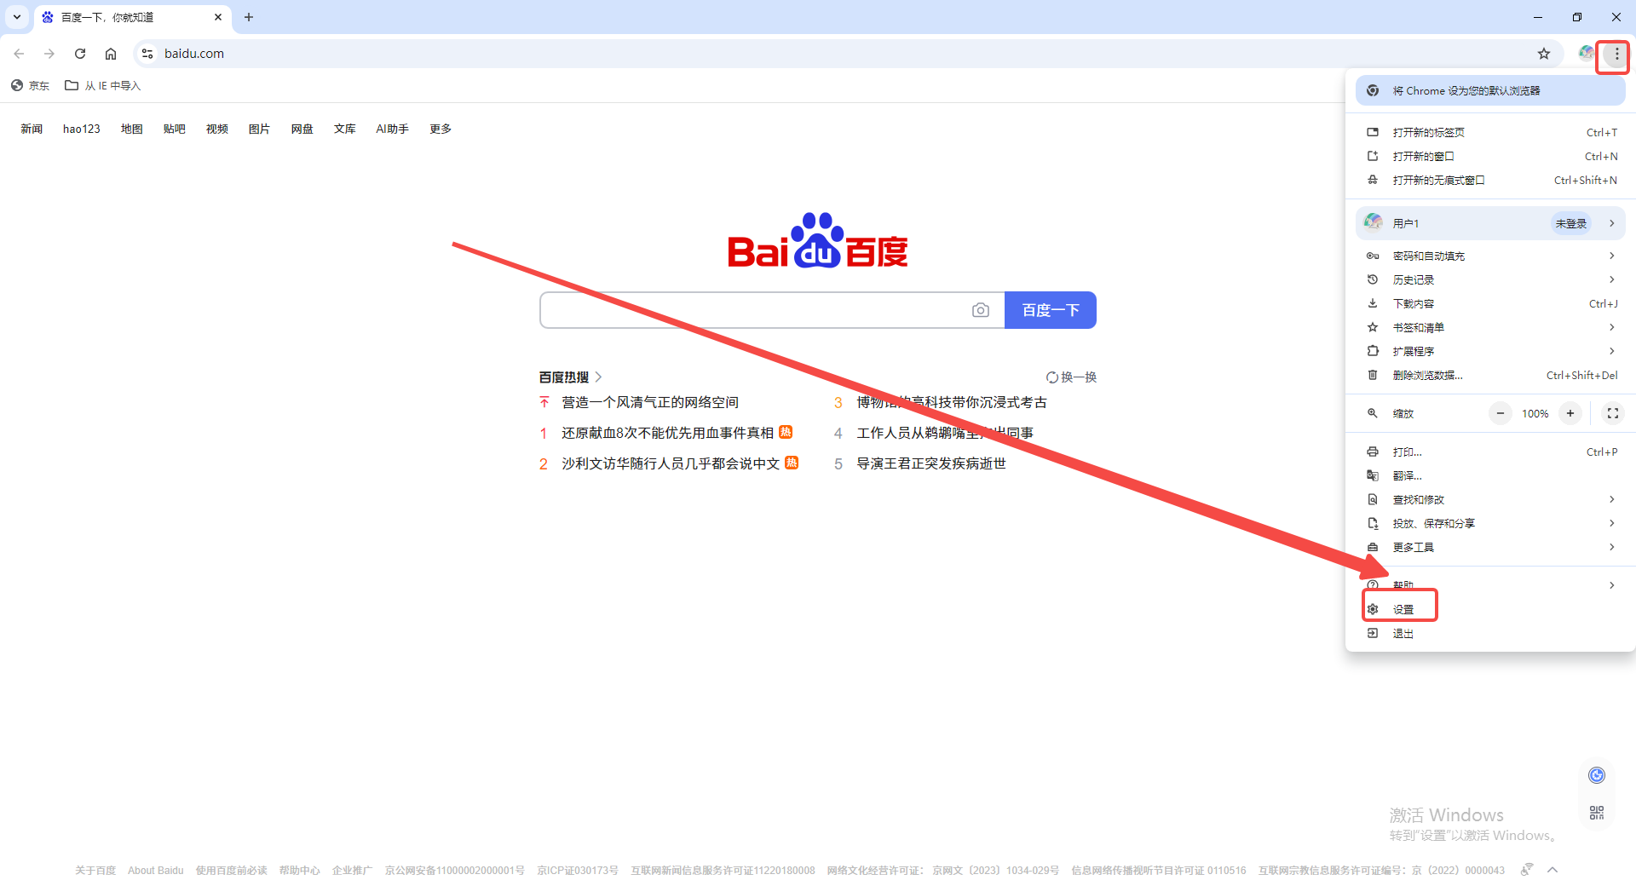Image resolution: width=1636 pixels, height=886 pixels.
Task: Open a new tab with plus button
Action: pyautogui.click(x=249, y=17)
